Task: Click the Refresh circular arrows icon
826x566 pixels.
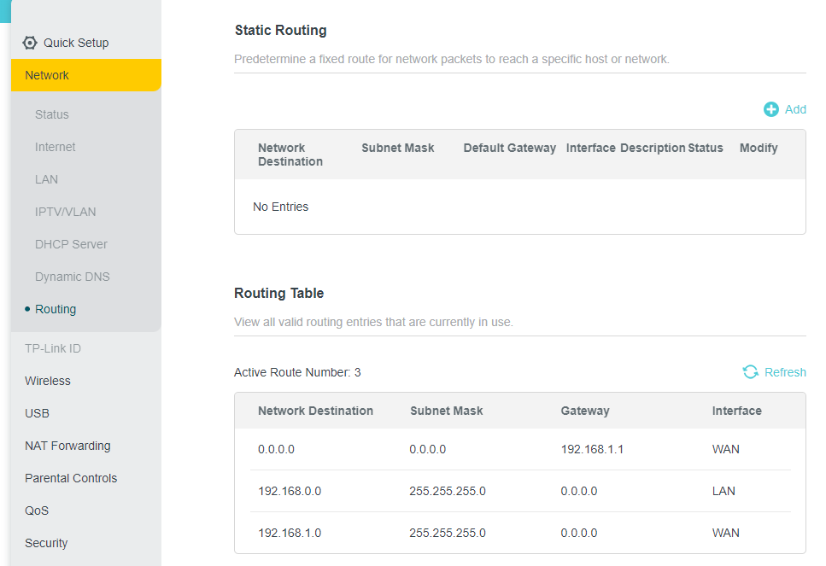Action: [x=751, y=372]
